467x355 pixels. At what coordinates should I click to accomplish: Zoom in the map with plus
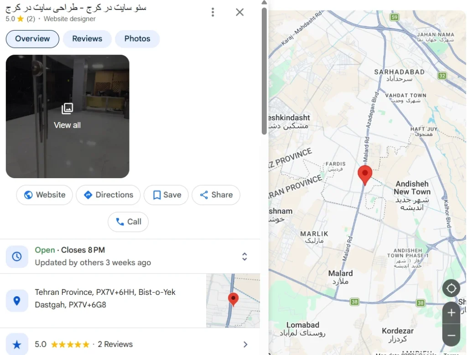pos(451,313)
